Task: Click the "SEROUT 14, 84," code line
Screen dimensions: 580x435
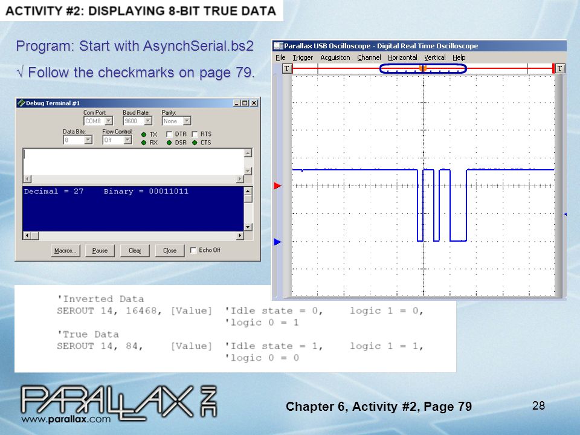Action: click(100, 346)
